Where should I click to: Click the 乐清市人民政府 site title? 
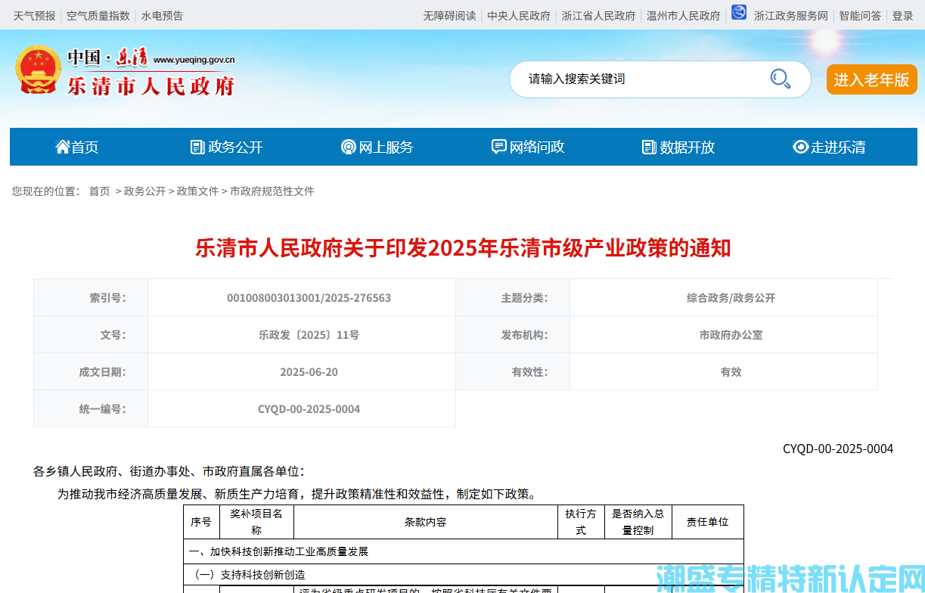coord(151,85)
